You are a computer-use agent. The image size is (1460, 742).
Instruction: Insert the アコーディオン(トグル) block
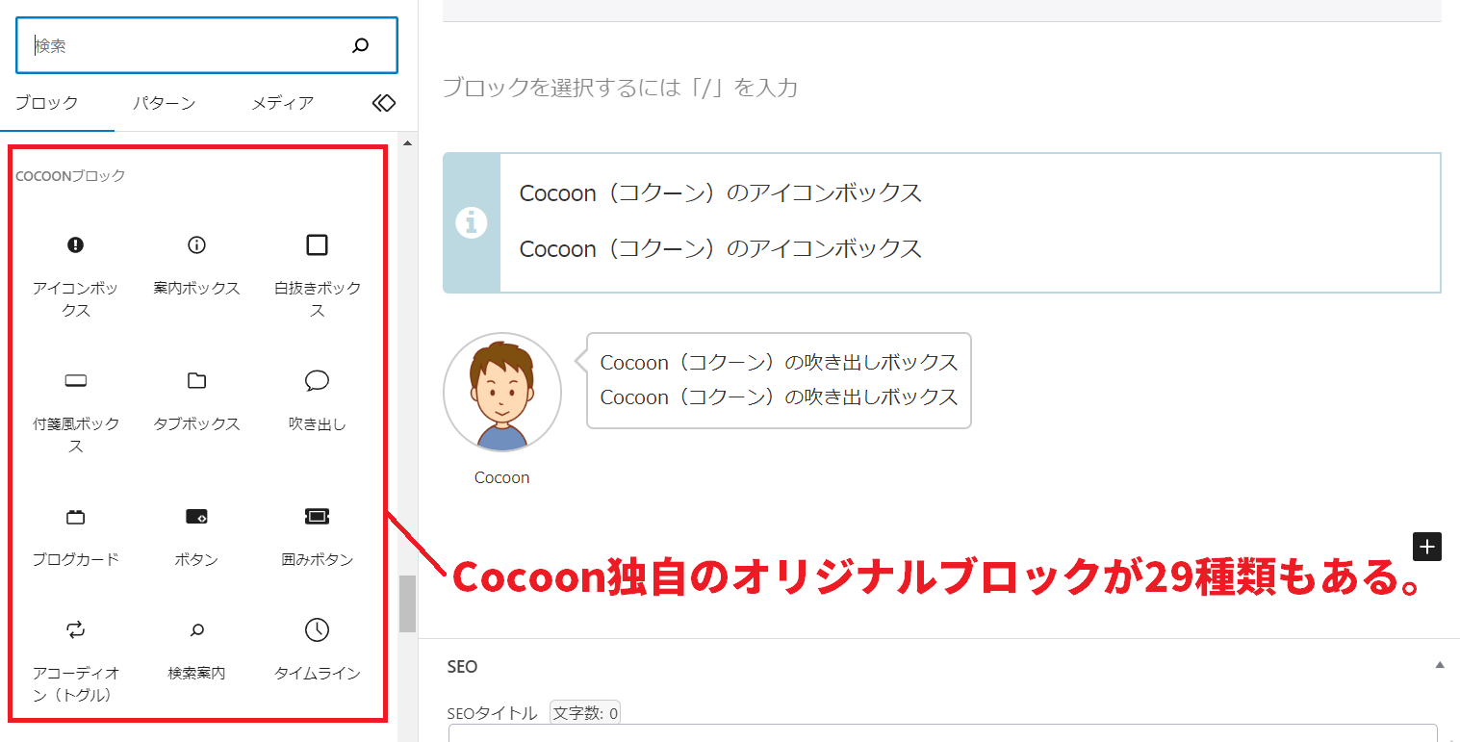point(76,660)
